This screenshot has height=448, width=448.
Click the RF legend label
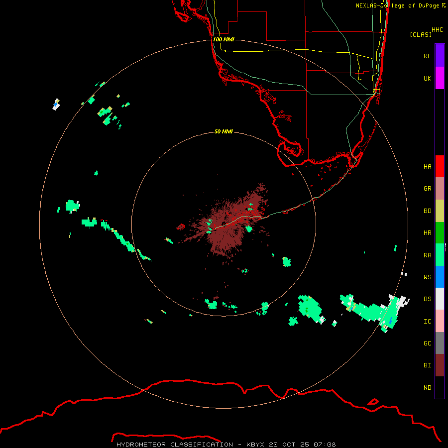point(427,56)
